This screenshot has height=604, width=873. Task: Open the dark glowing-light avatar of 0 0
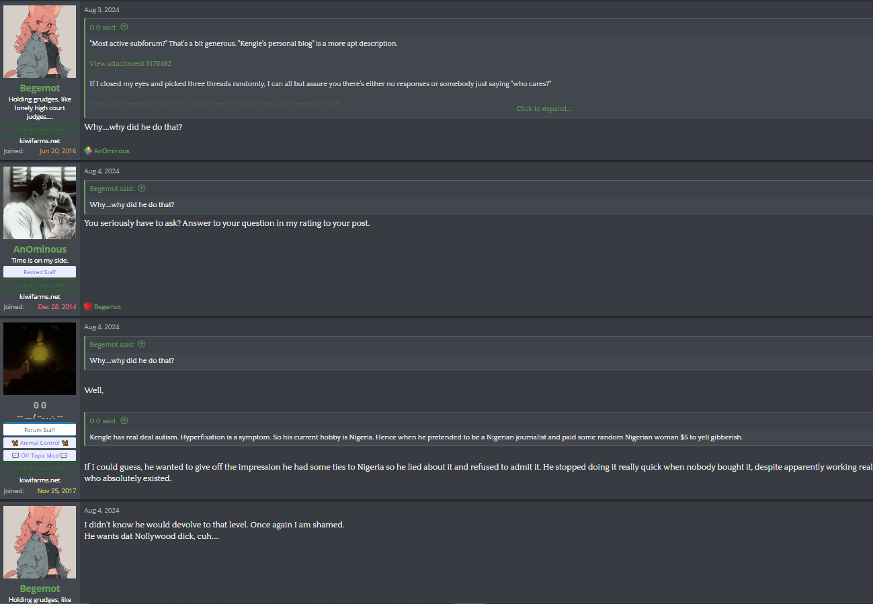[40, 359]
